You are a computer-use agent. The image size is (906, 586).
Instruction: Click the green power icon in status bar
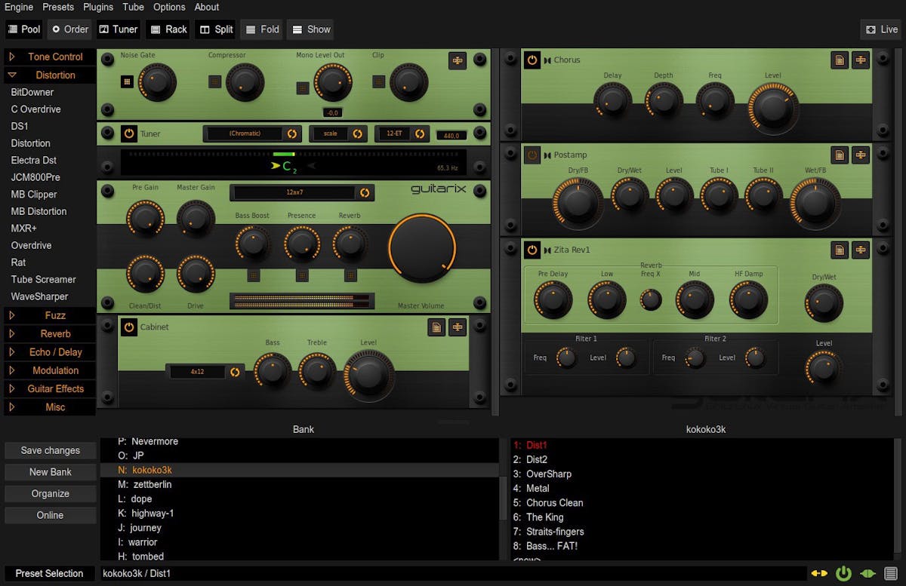[x=843, y=574]
